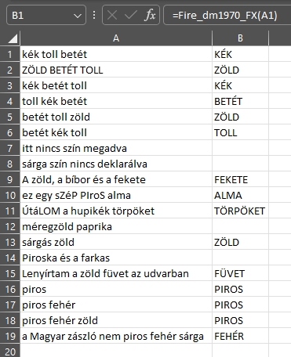Click cell B11 showing TÖRPÖKET
Screen dimensions: 291x357
(x=240, y=211)
